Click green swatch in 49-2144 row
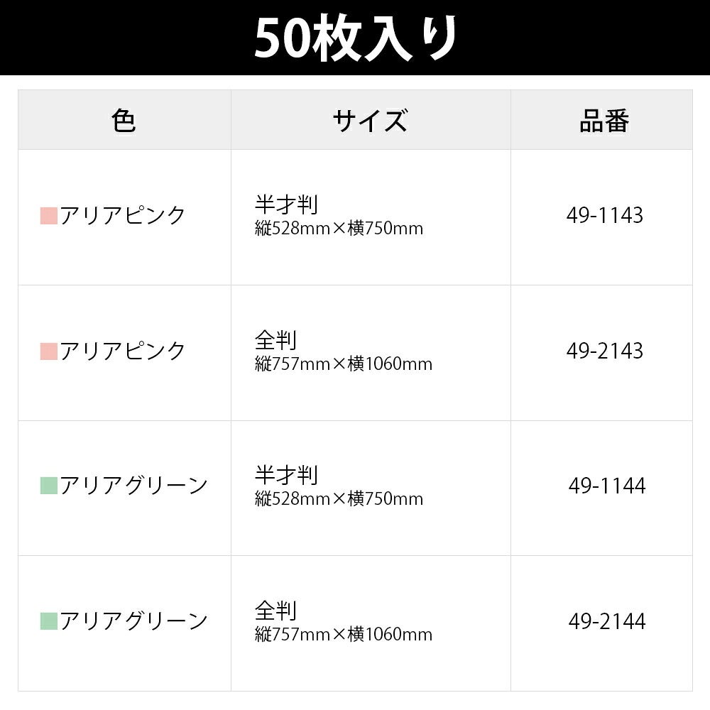This screenshot has width=710, height=710. (49, 621)
